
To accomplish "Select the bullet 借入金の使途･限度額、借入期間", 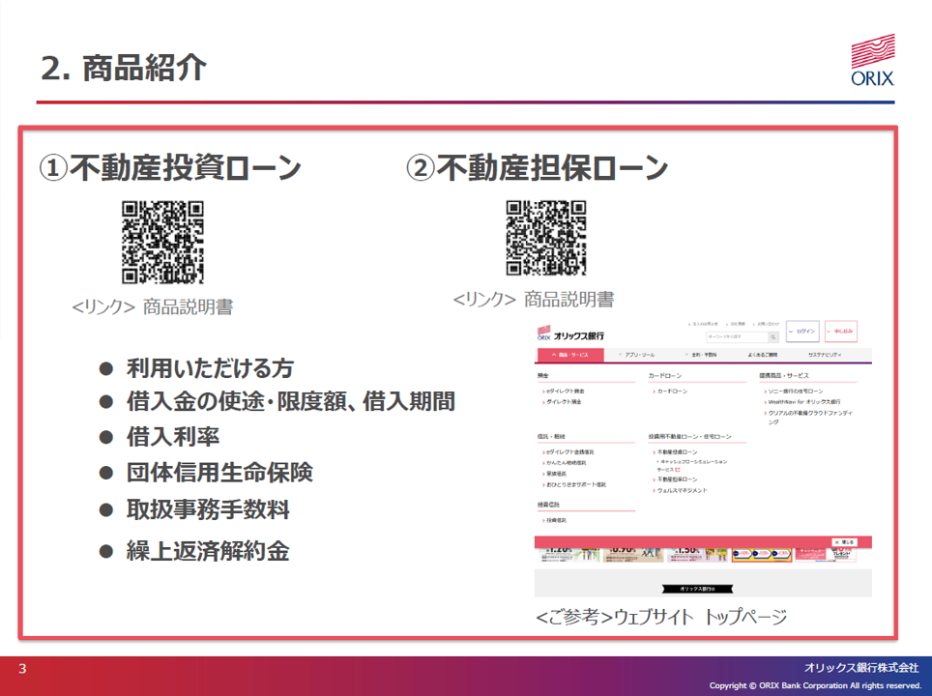I will (291, 402).
